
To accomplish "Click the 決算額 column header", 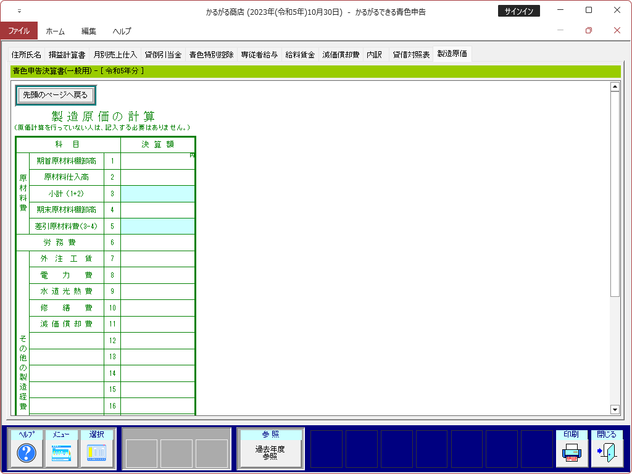I will [x=157, y=144].
